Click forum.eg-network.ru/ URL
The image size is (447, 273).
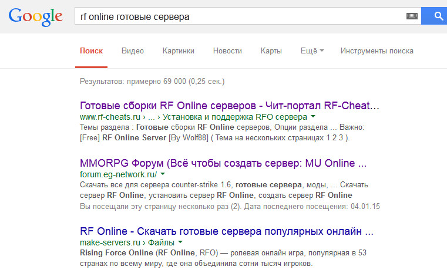pos(118,174)
